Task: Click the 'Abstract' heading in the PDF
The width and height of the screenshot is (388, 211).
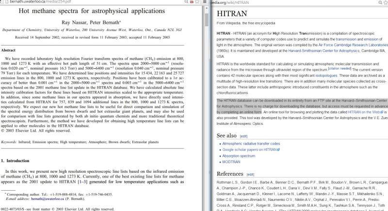Action: 8,50
